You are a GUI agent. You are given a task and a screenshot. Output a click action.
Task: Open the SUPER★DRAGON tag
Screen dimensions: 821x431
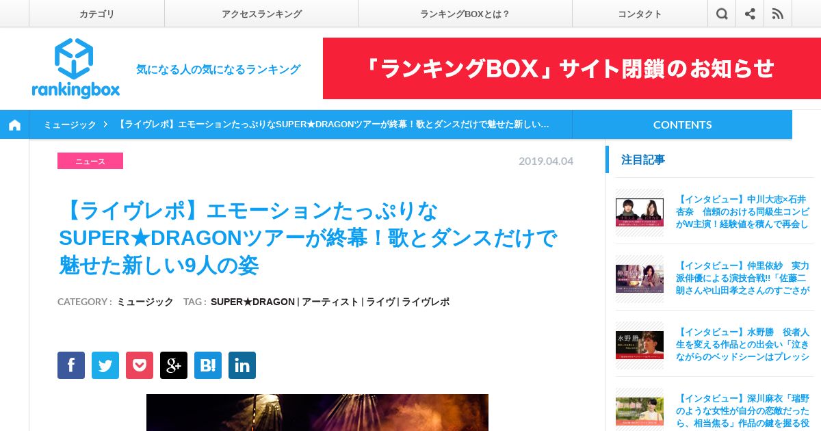[x=252, y=302]
